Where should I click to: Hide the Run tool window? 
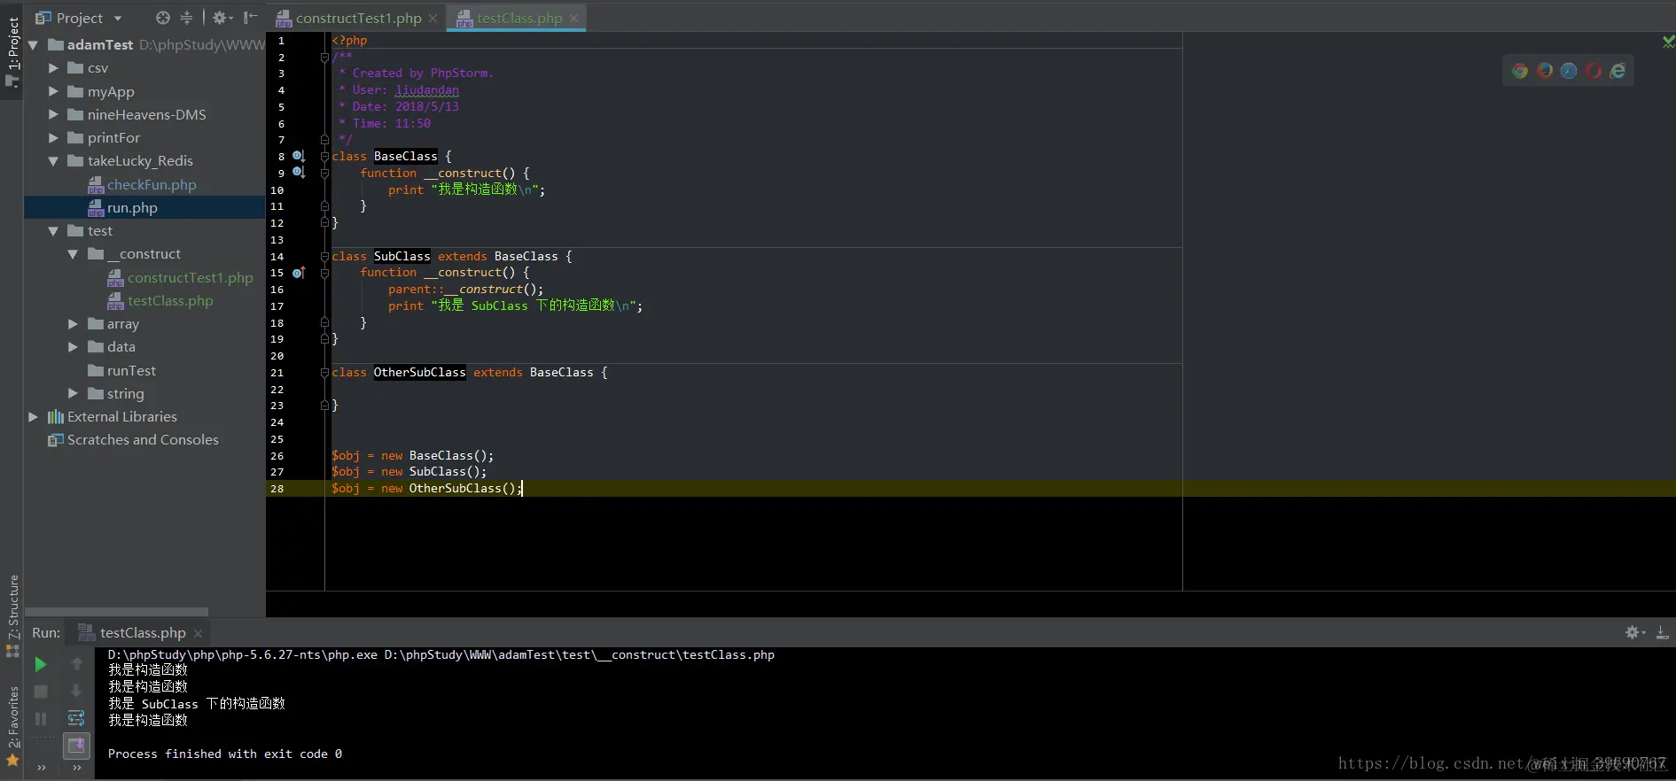pos(1663,632)
